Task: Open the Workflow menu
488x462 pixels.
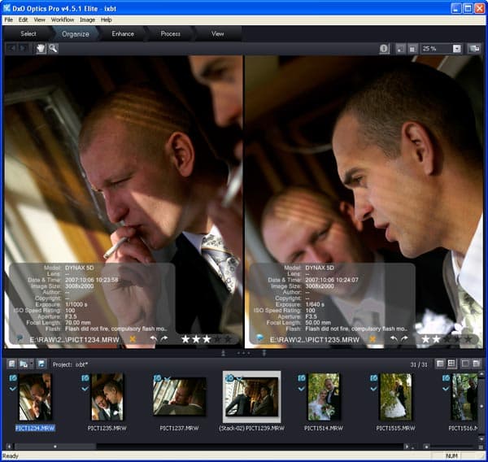Action: pos(63,20)
